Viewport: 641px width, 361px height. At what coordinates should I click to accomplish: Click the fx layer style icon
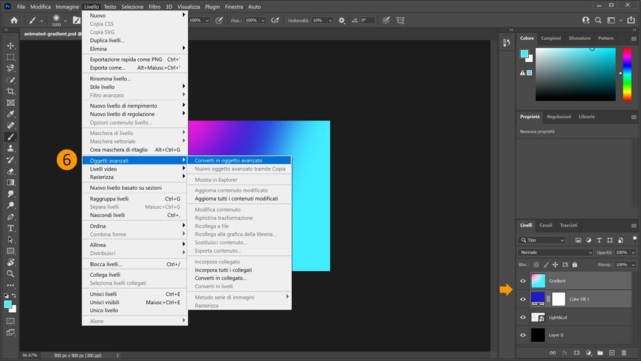pos(564,352)
